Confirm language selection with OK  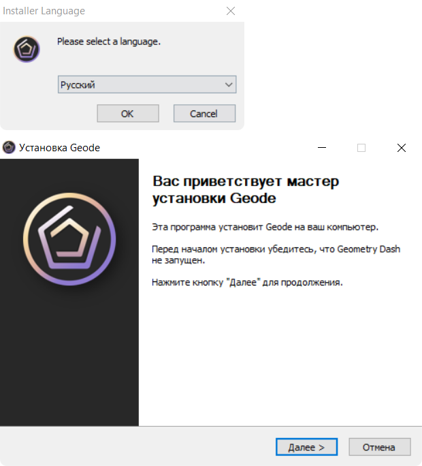click(128, 114)
